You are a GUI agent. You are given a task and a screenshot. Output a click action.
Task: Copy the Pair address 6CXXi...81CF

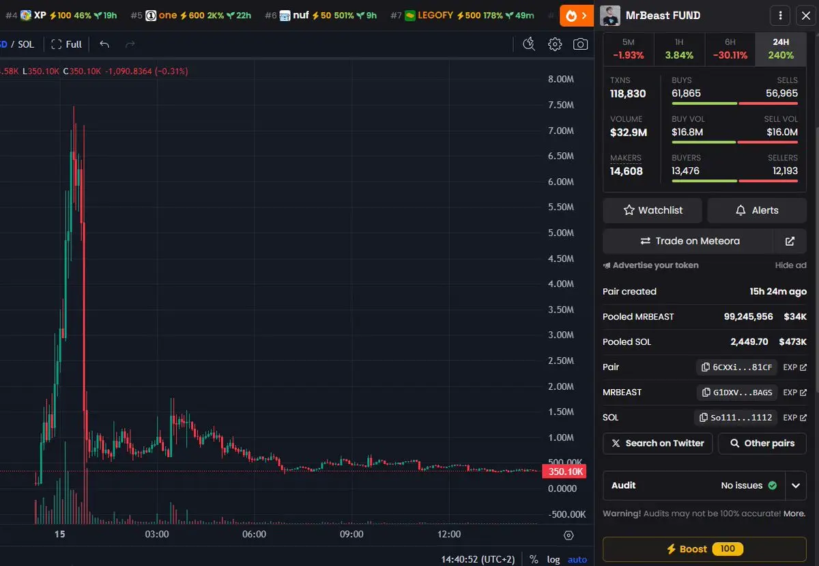point(737,367)
